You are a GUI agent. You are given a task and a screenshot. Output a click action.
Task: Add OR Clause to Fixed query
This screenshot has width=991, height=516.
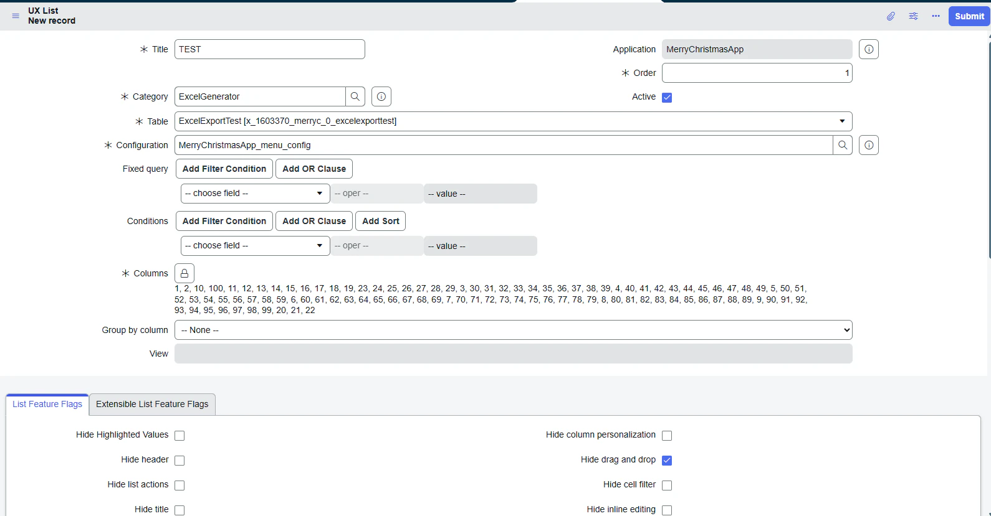[x=314, y=169]
